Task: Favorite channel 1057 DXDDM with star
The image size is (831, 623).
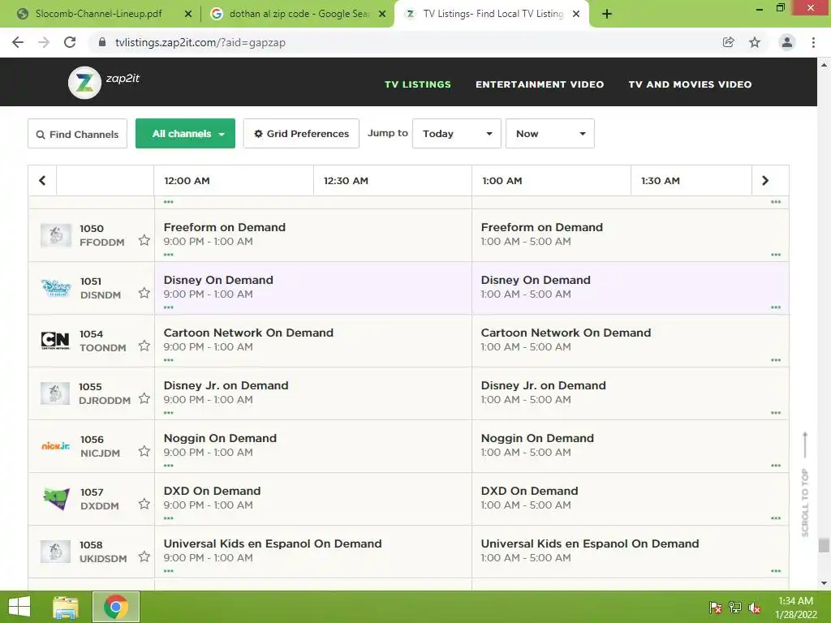Action: coord(144,504)
